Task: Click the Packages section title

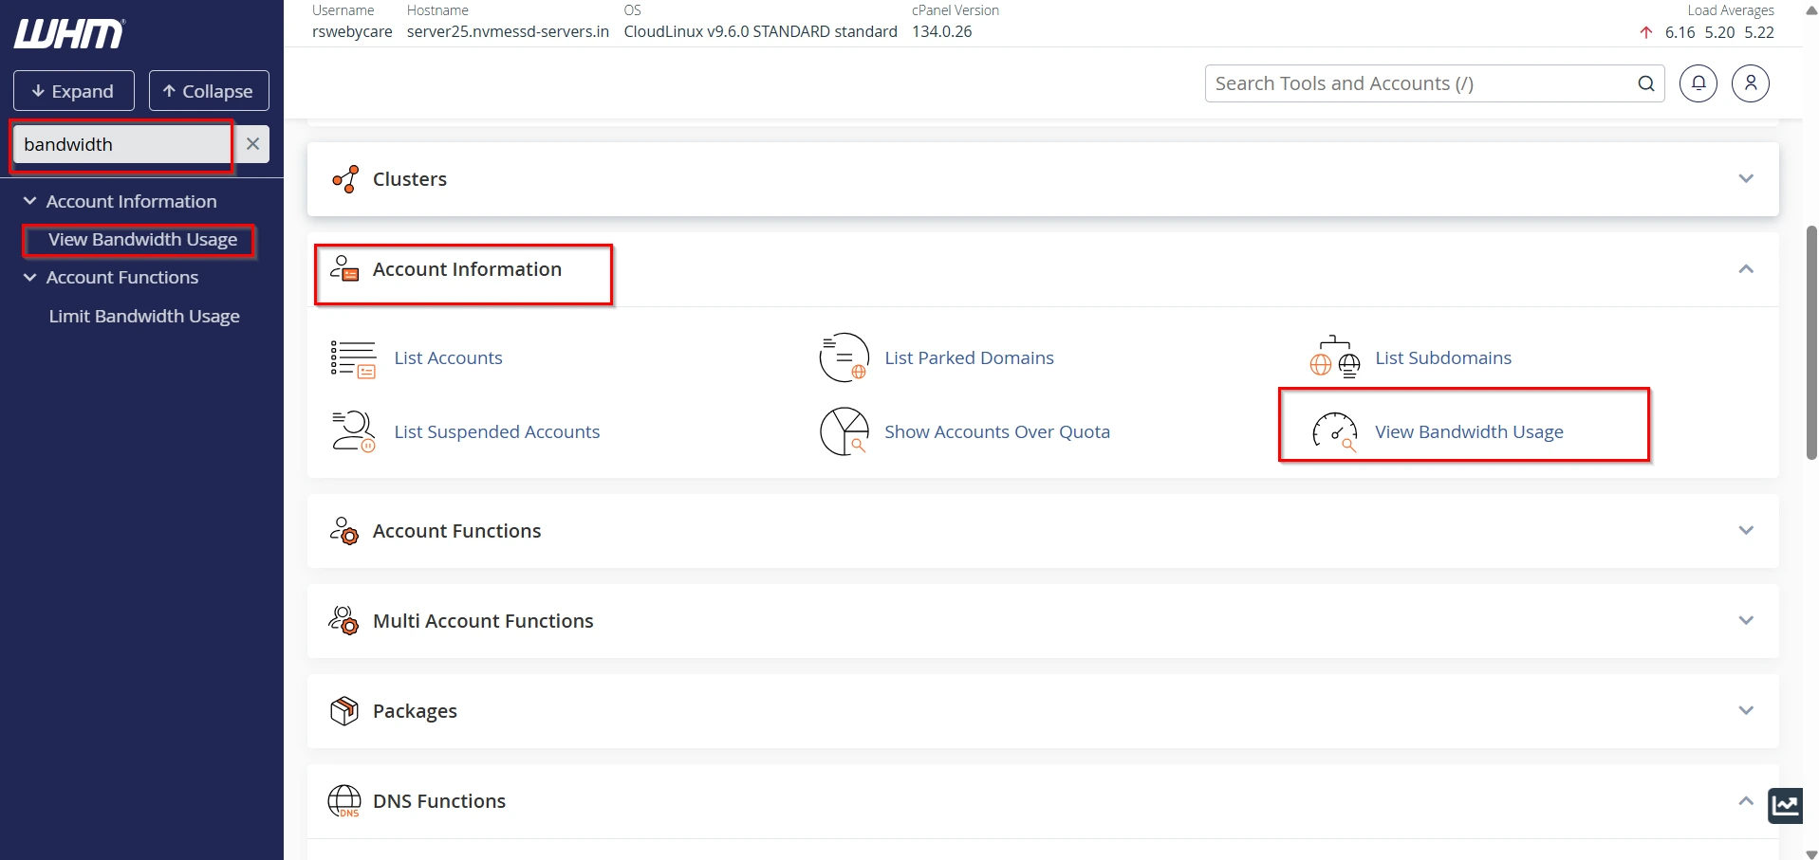Action: [x=415, y=711]
